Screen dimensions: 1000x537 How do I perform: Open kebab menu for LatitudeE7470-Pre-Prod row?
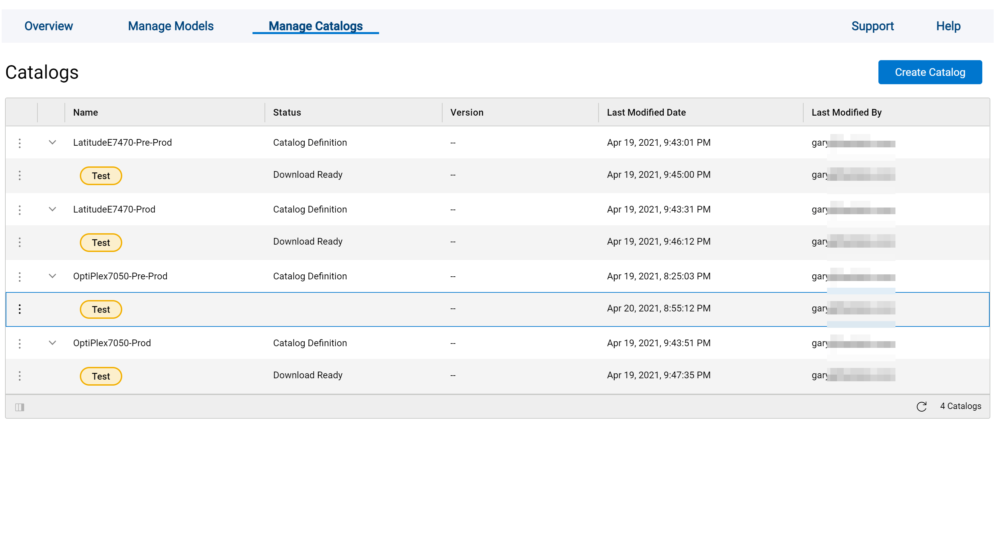pyautogui.click(x=19, y=143)
